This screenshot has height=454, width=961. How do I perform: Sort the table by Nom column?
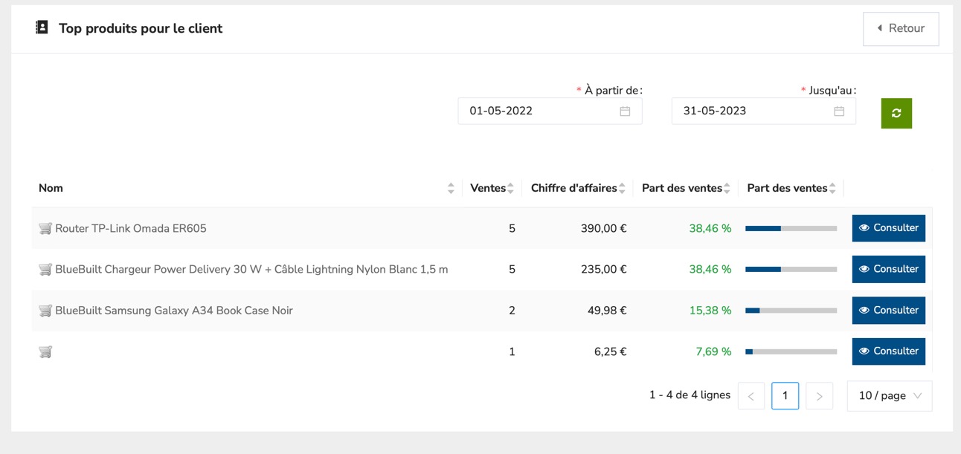[x=451, y=189]
